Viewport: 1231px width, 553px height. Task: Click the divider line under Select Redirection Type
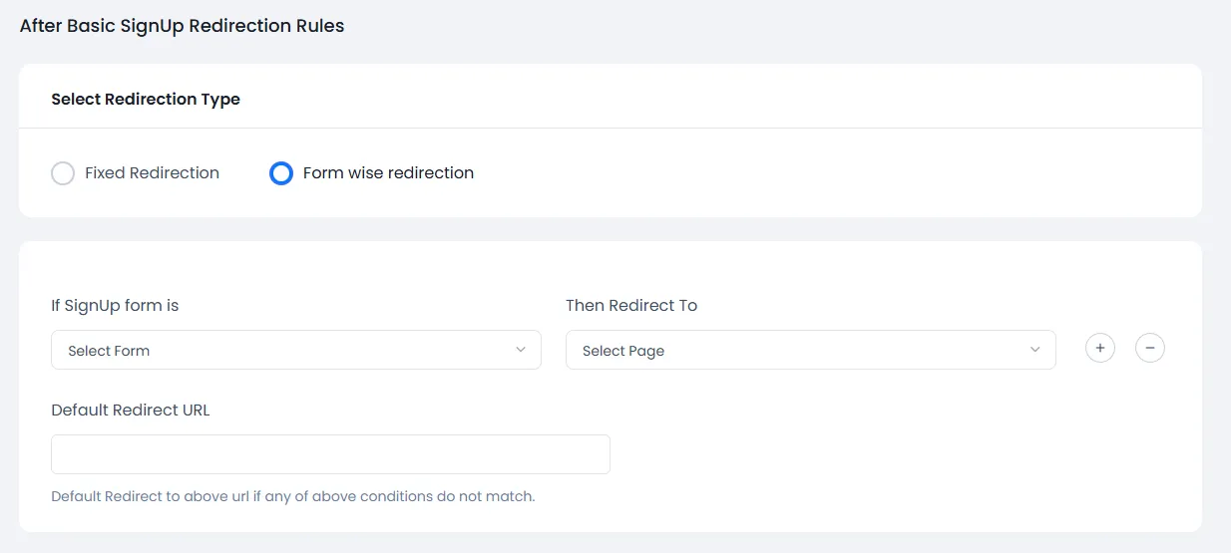[610, 128]
